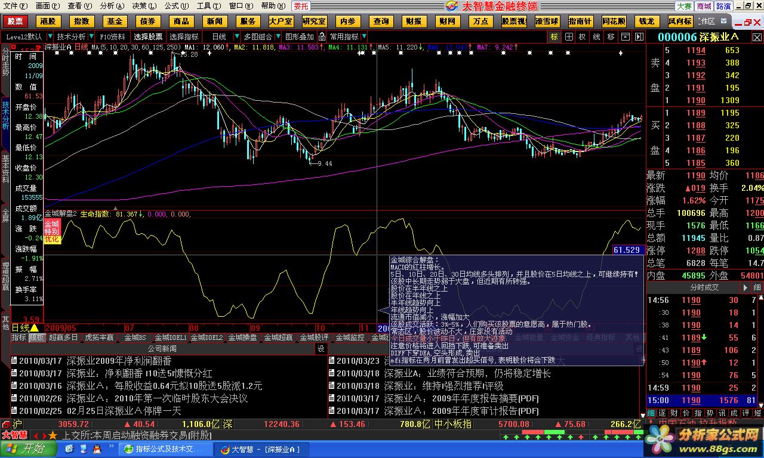Viewport: 764px width, 458px height.
Task: Open the 帮助(H) menu
Action: coord(272,6)
